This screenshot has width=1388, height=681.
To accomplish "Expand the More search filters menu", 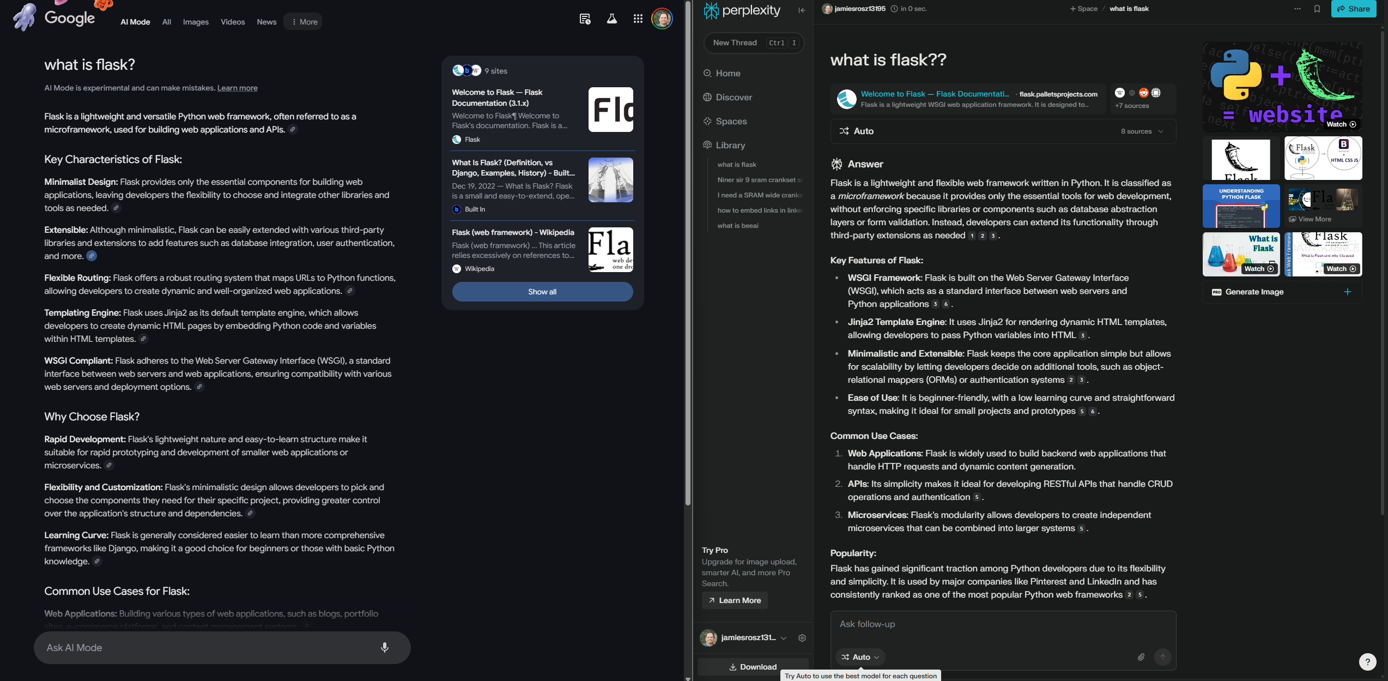I will pos(303,22).
